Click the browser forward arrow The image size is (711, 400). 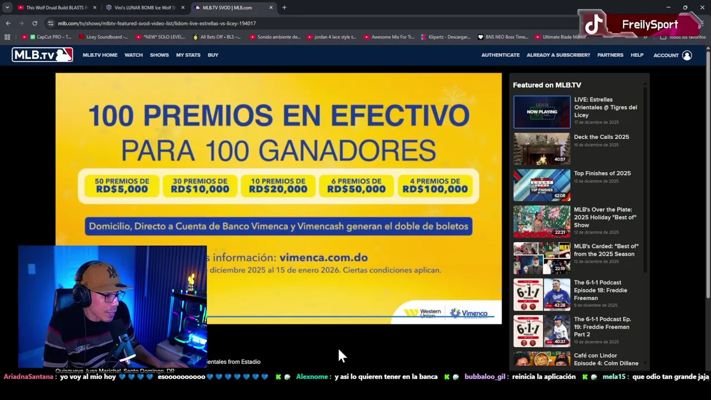[21, 23]
